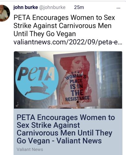
Task: Open the tweet text about PETA sex strike
Action: pos(64,26)
